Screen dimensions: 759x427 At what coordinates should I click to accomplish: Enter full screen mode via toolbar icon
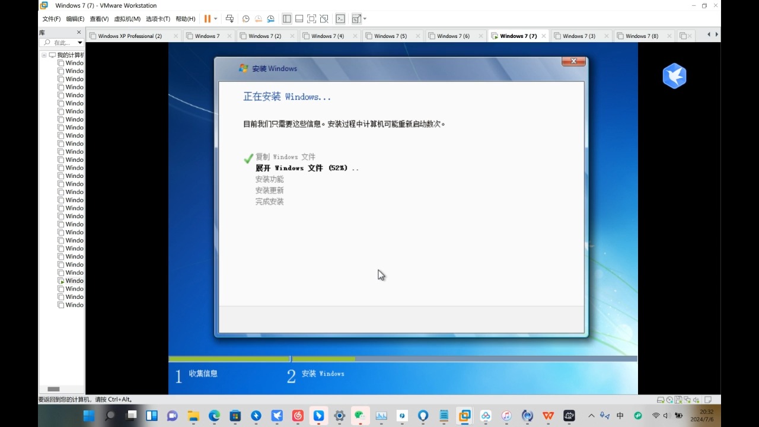point(311,19)
